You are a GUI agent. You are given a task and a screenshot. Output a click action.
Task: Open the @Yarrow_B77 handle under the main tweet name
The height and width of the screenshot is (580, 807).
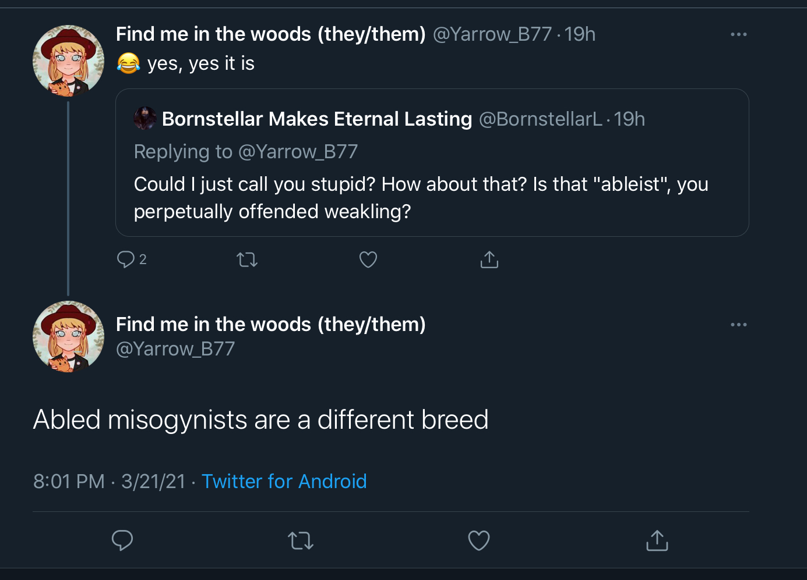pos(175,349)
